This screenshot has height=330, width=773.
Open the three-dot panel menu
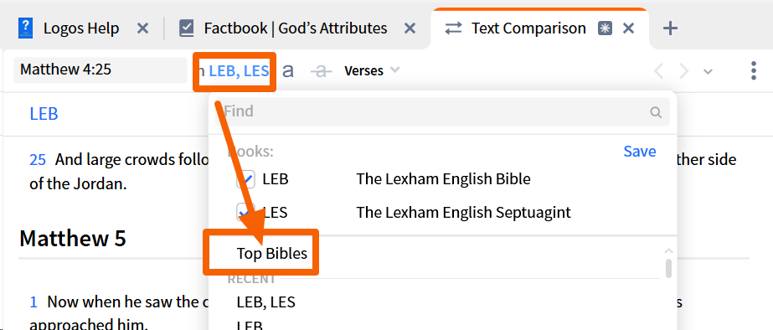pos(753,70)
